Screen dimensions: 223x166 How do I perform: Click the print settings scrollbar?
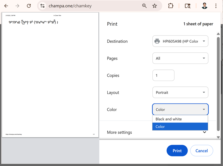click(x=218, y=84)
